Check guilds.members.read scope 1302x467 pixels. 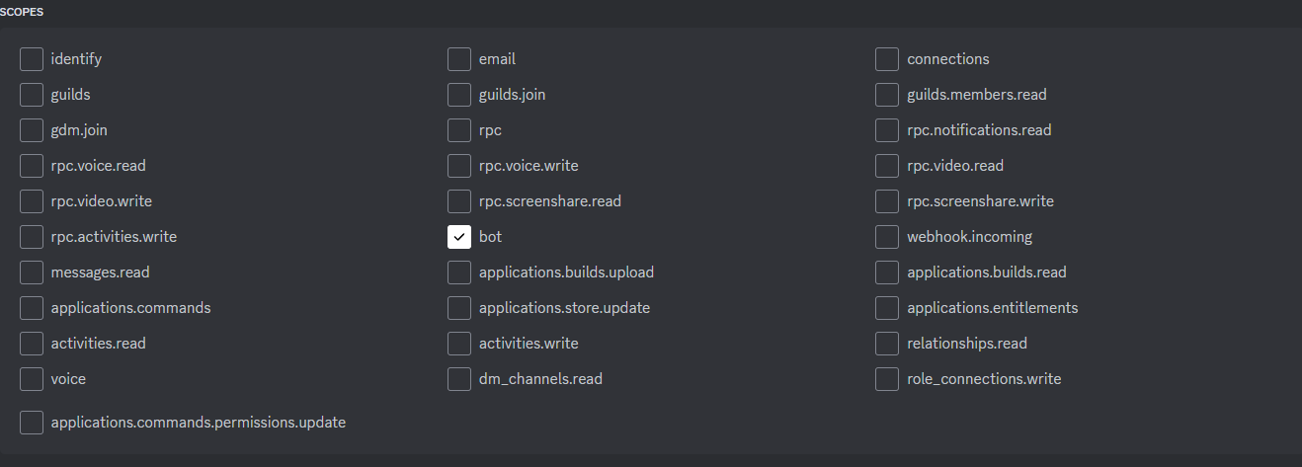(887, 95)
